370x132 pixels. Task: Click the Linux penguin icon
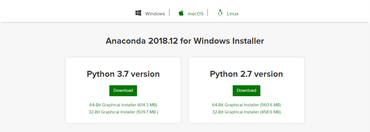[x=220, y=13]
